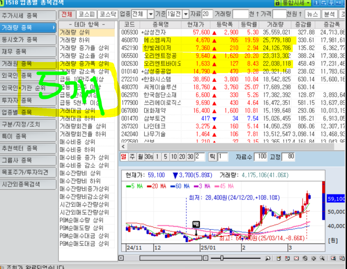Viewport: 347px width, 269px height.
Task: Click the number 1 screen-link icon in title bar
Action: pyautogui.click(x=316, y=3)
